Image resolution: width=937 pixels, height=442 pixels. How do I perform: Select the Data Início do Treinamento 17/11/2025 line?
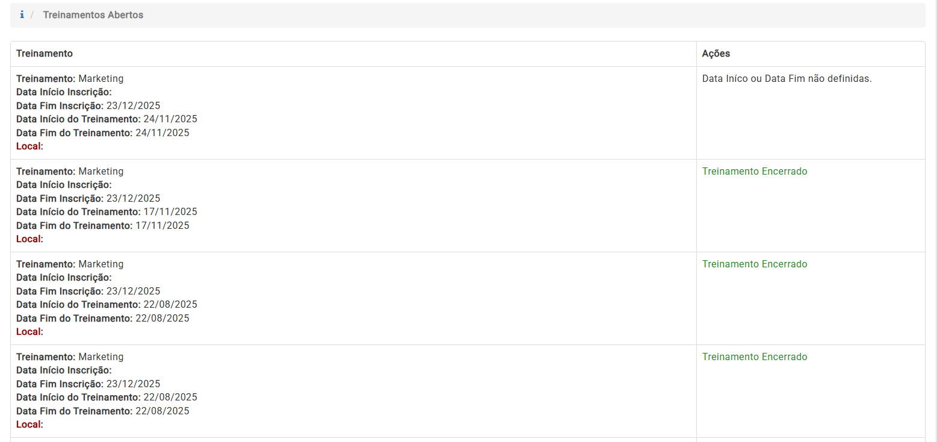click(x=107, y=212)
